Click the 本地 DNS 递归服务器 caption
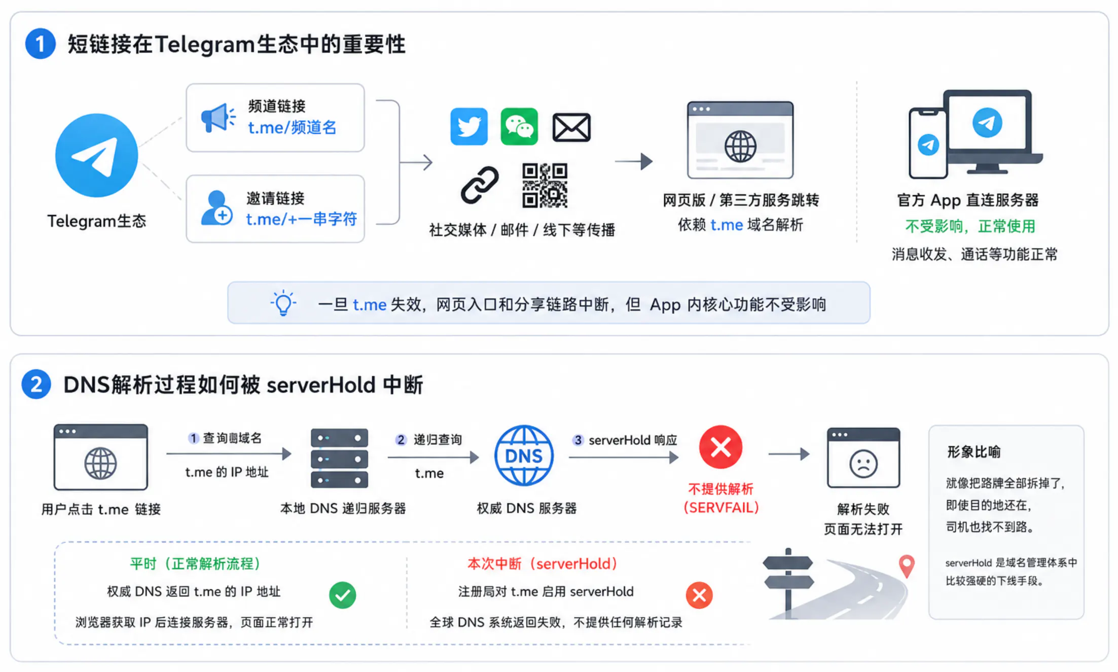 tap(343, 508)
